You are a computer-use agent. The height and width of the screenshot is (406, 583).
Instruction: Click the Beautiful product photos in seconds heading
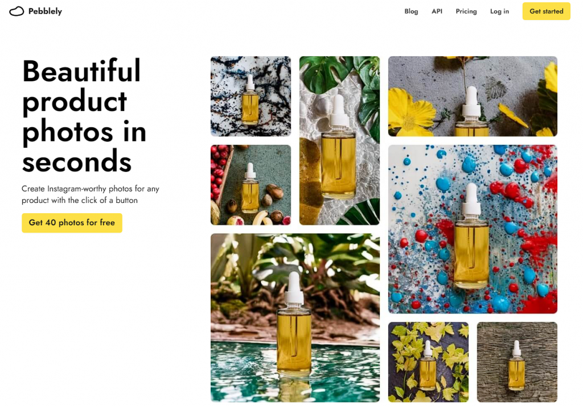84,116
